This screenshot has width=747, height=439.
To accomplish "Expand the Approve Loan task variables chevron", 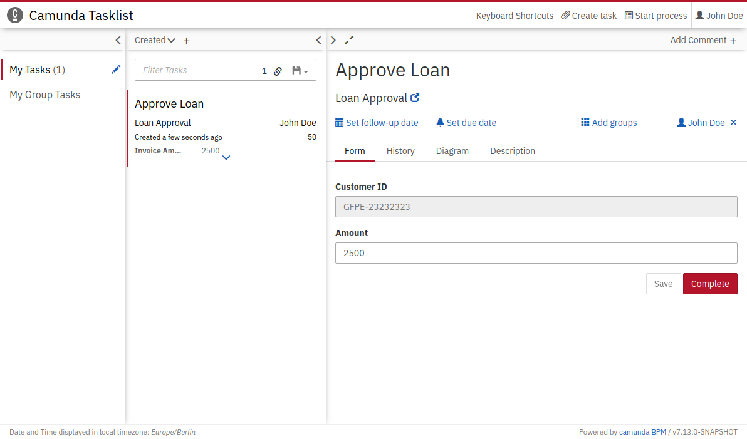I will pyautogui.click(x=226, y=158).
